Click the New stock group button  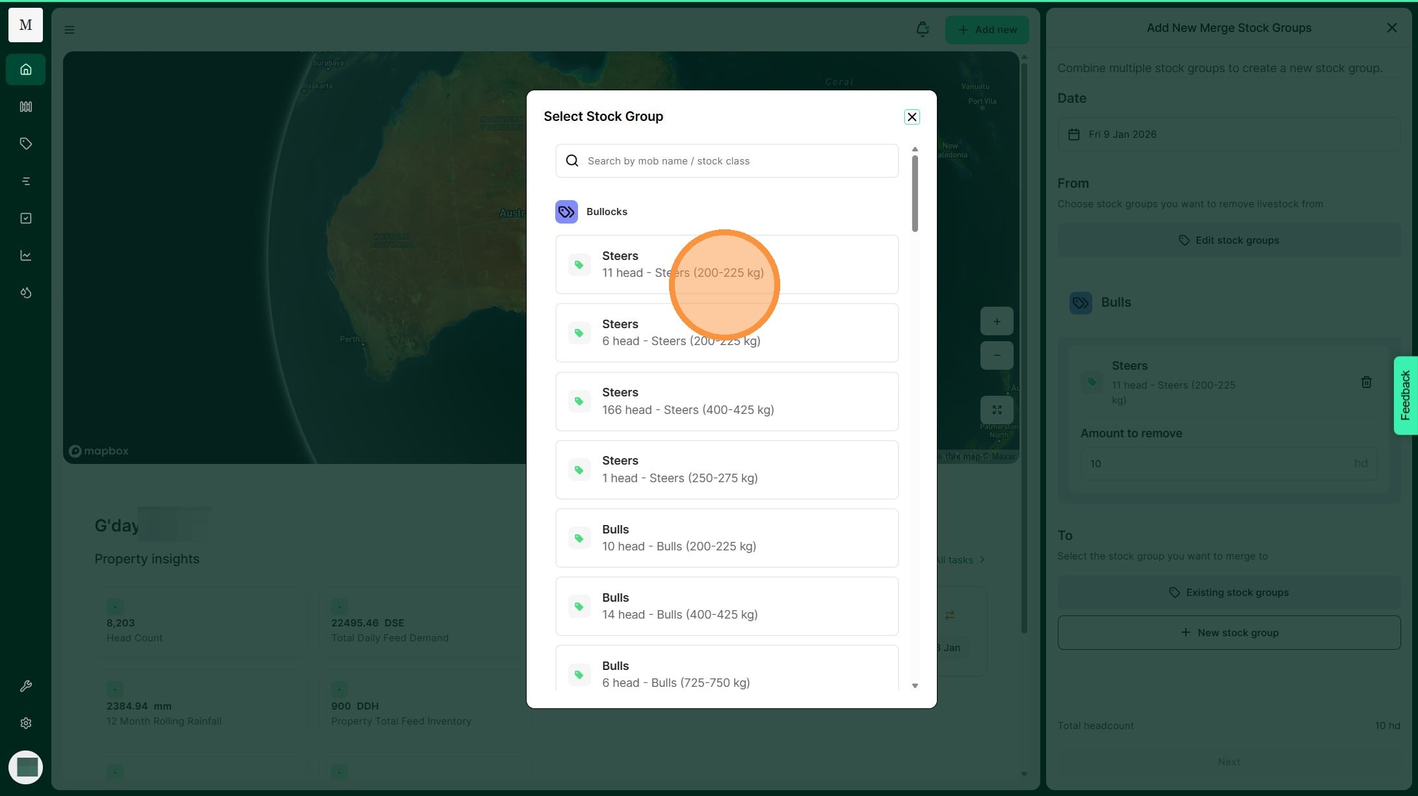[x=1228, y=632]
